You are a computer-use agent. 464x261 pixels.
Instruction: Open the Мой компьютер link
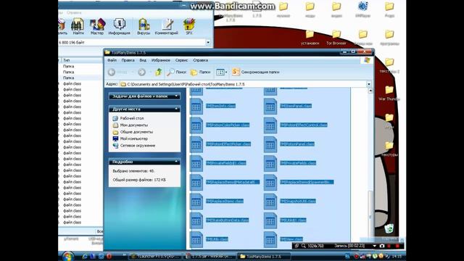[x=133, y=138]
